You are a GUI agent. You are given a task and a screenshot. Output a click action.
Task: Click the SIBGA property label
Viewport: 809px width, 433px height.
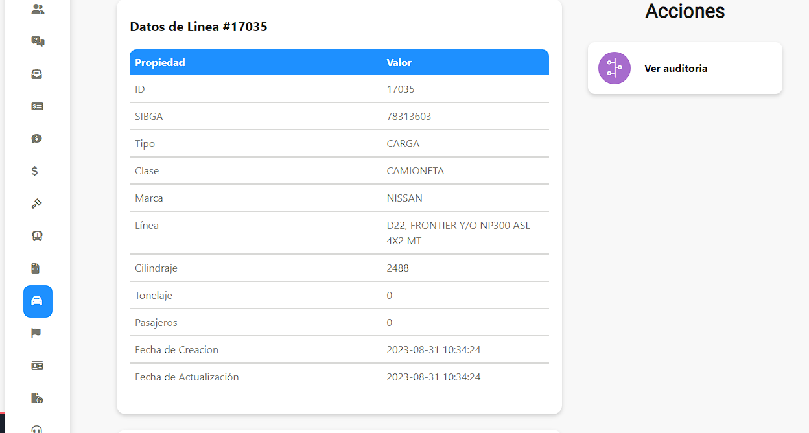click(x=149, y=117)
